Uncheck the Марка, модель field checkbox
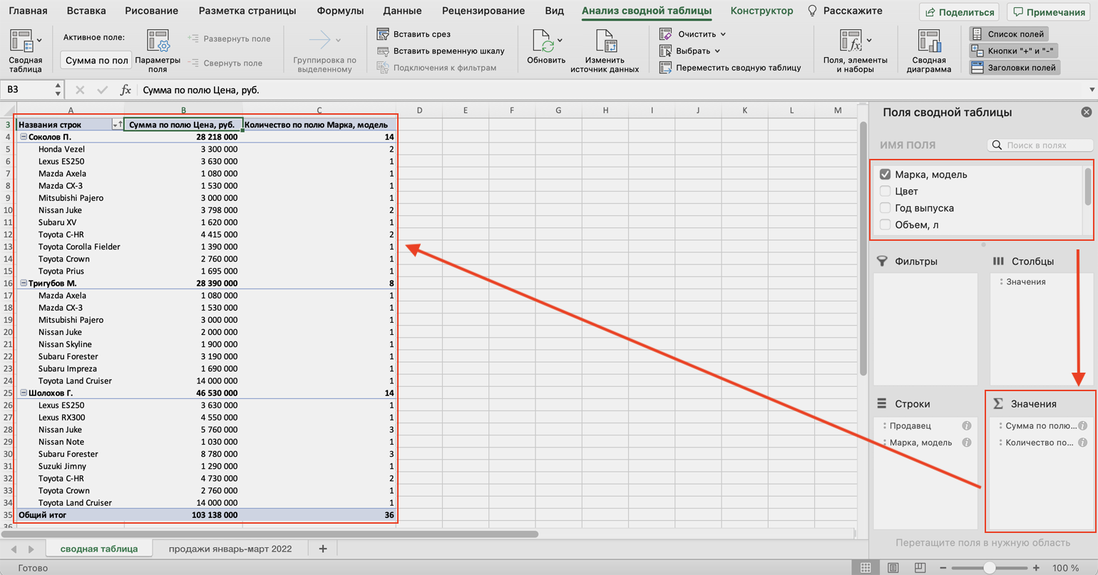 click(886, 175)
